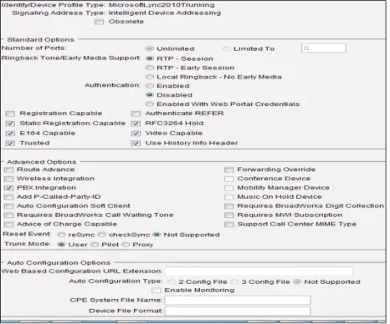Set Trunk Mode to Proxy
390x324 pixels.
pos(126,245)
